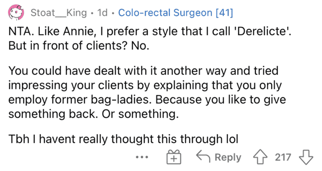This screenshot has height=171, width=322.
Task: Downvote the comment with the down arrow
Action: point(306,157)
